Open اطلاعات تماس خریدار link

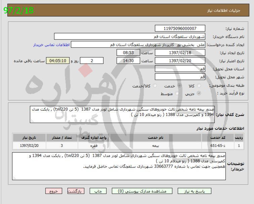pos(51,45)
